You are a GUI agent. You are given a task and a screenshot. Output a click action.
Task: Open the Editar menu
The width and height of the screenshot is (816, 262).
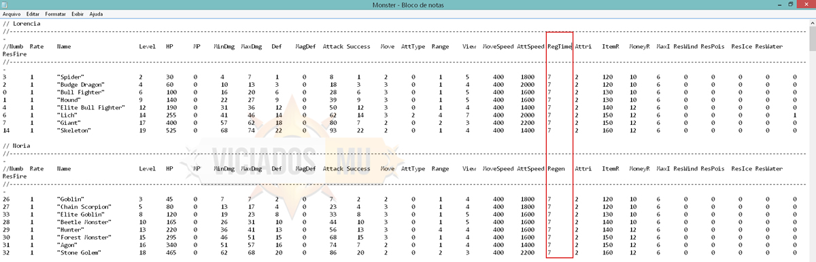(x=32, y=14)
